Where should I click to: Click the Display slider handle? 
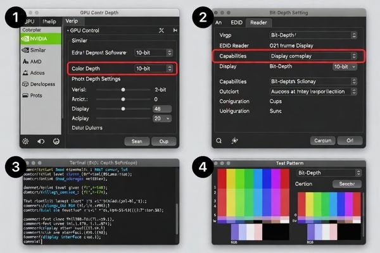pos(123,109)
